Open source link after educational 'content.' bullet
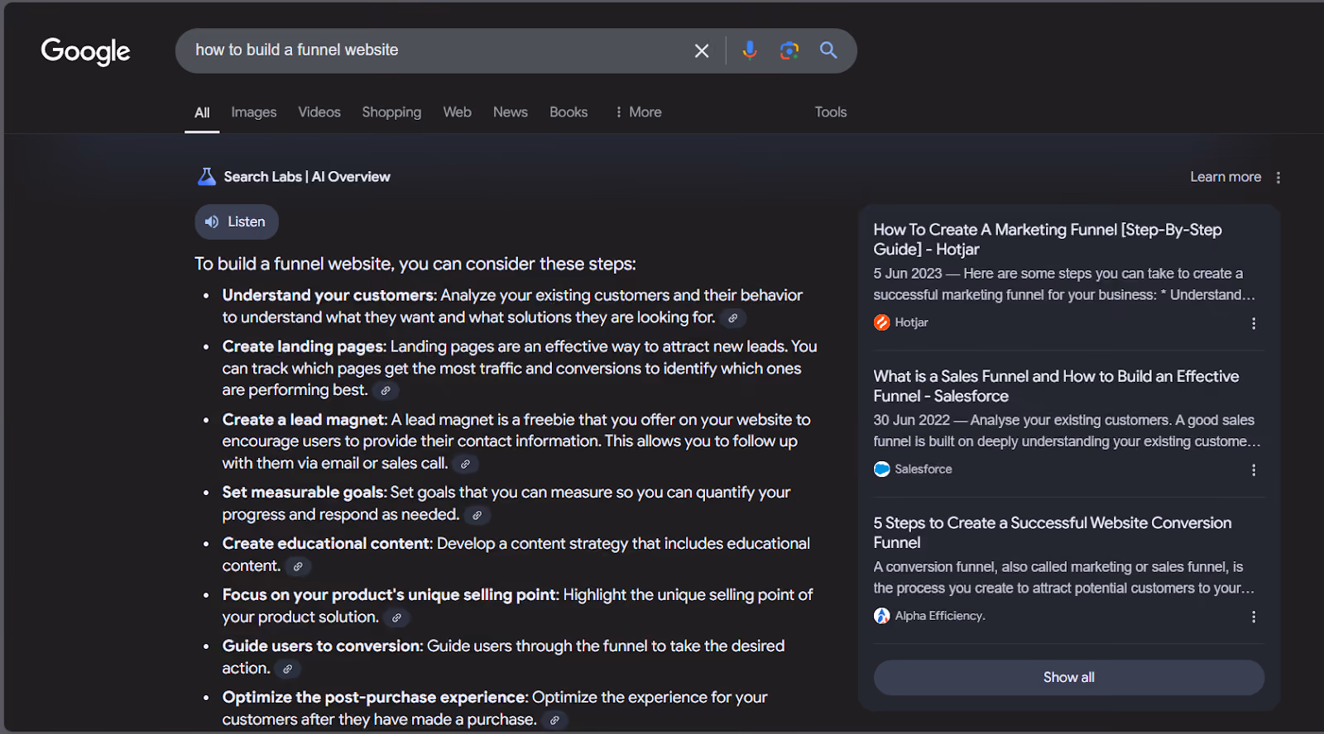This screenshot has width=1324, height=734. 297,566
